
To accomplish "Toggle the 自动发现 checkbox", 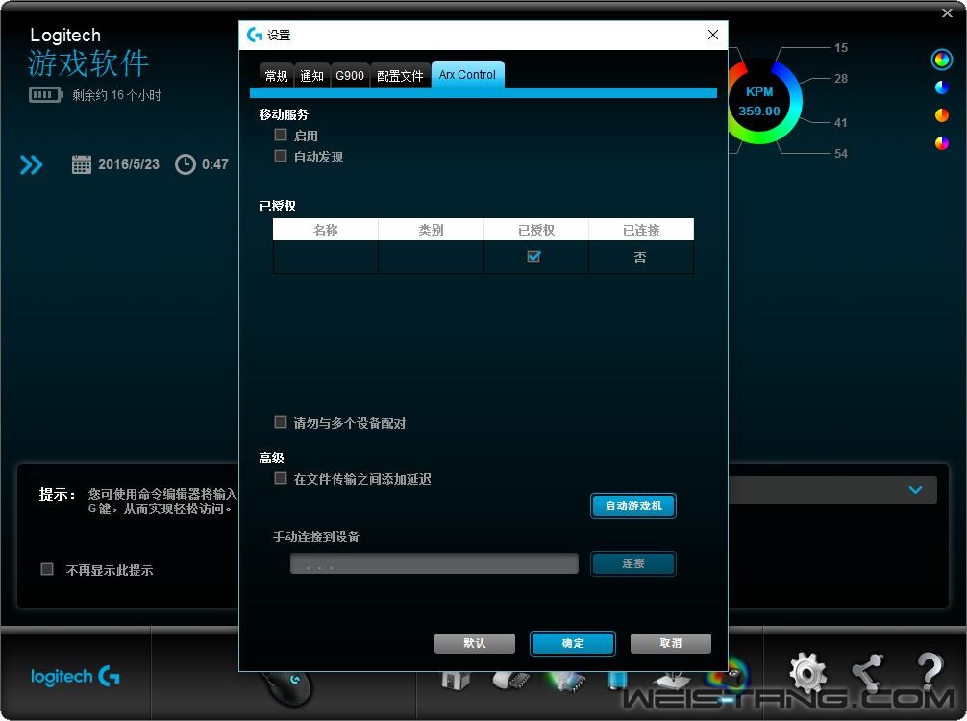I will pos(281,156).
